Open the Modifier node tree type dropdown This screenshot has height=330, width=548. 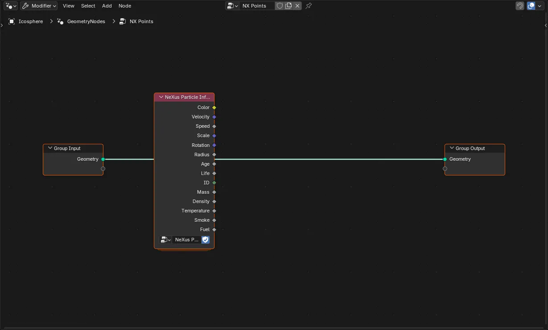click(39, 6)
